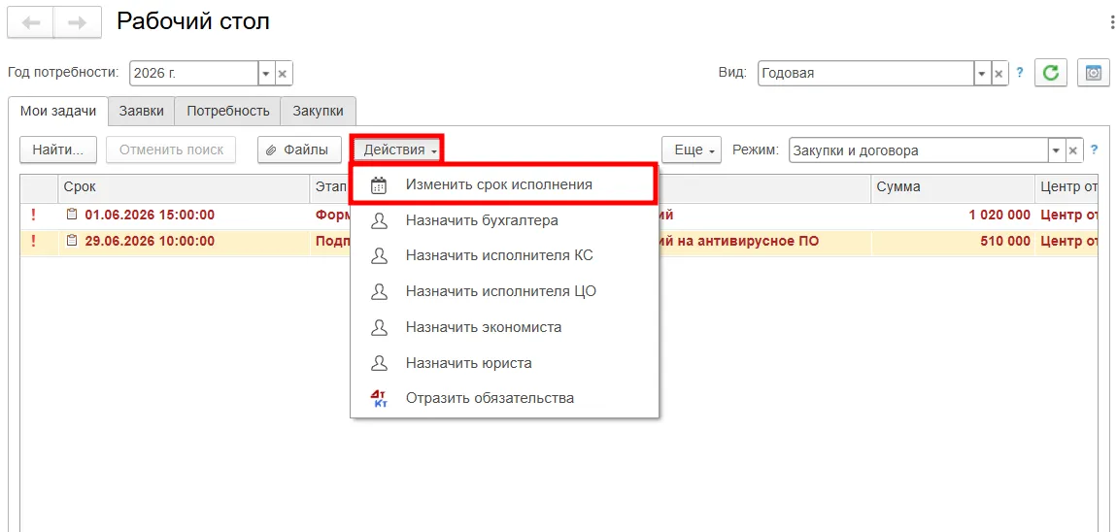This screenshot has height=532, width=1117.
Task: Click the Год потребности input showing 2026 г.
Action: (x=193, y=73)
